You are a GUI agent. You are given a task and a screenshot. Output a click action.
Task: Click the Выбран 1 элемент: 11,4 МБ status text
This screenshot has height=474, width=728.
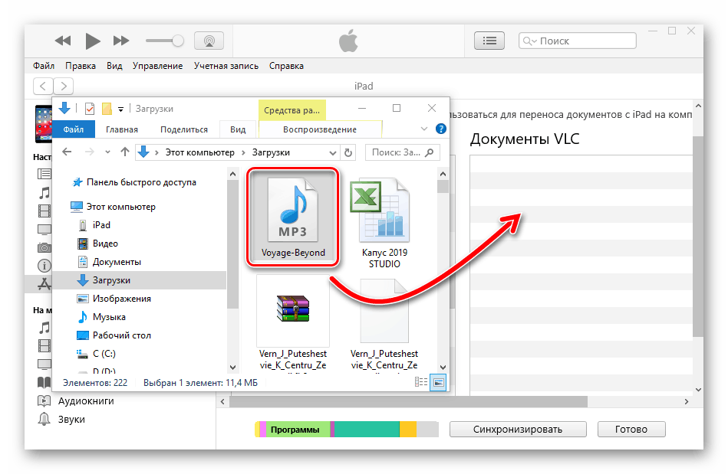200,383
